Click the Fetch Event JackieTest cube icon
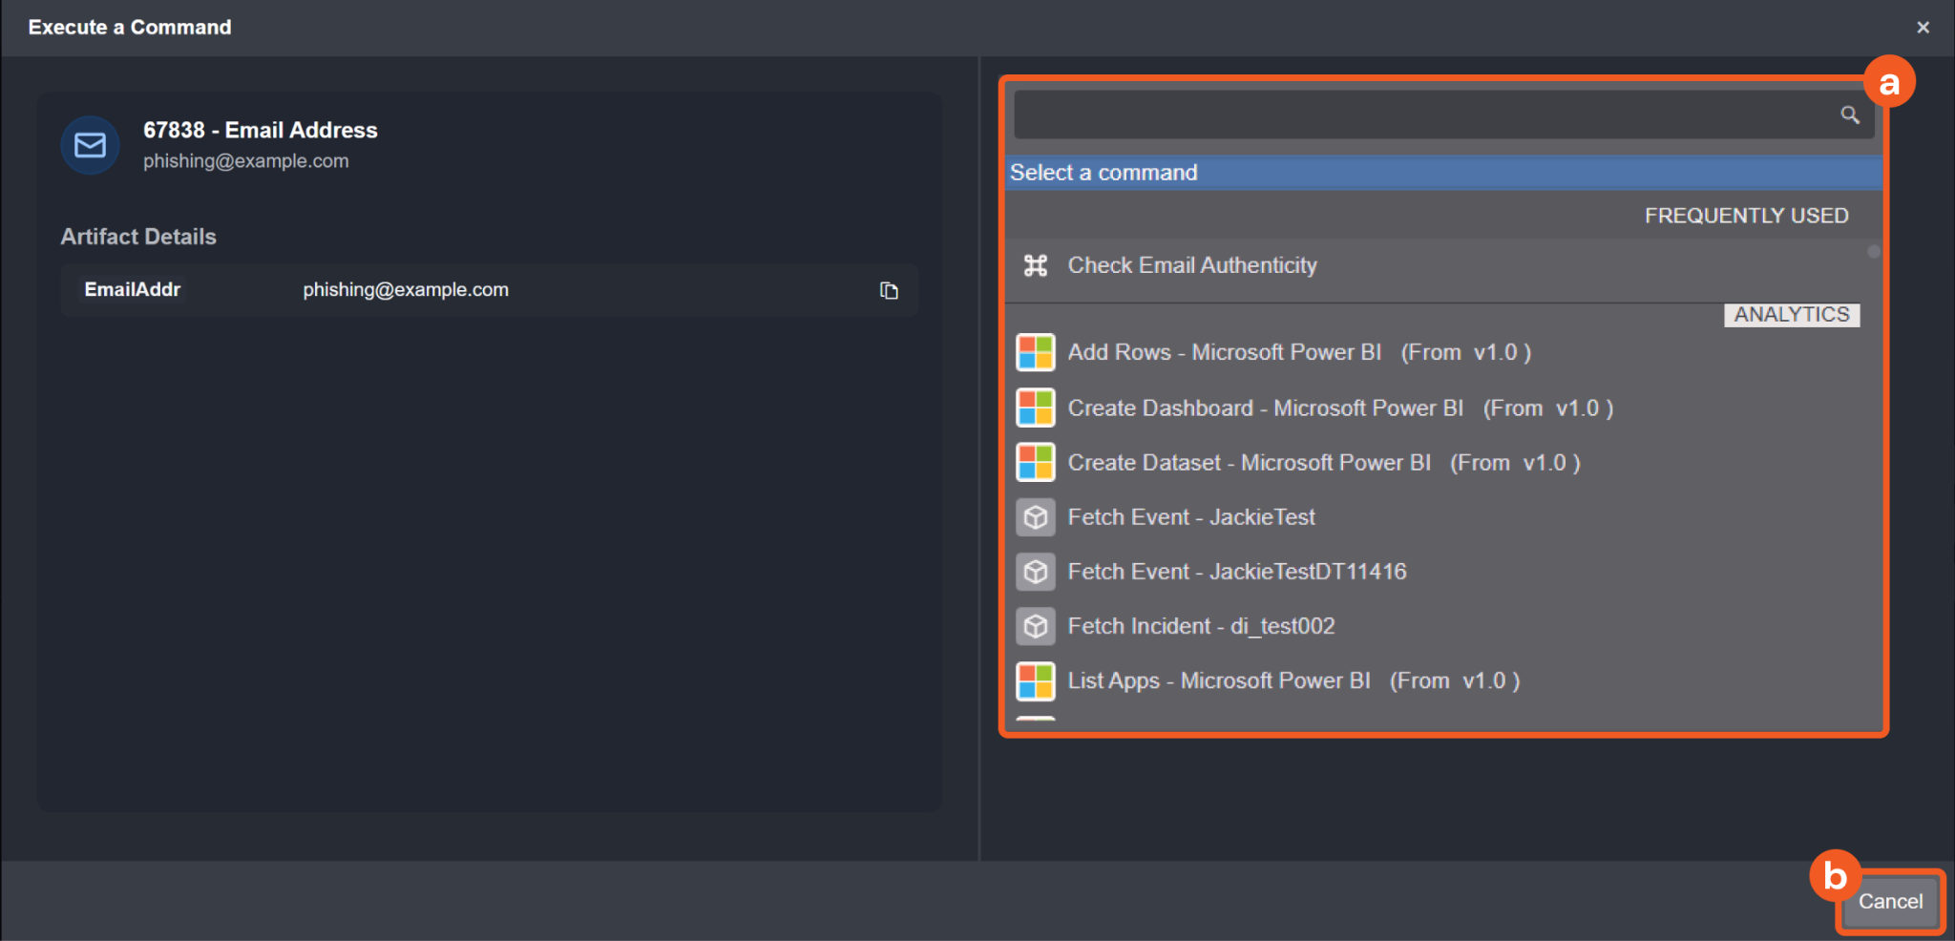Image resolution: width=1955 pixels, height=941 pixels. point(1036,517)
